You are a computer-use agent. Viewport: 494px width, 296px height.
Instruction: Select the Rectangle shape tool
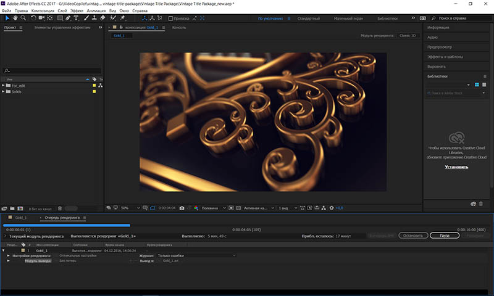coord(60,18)
